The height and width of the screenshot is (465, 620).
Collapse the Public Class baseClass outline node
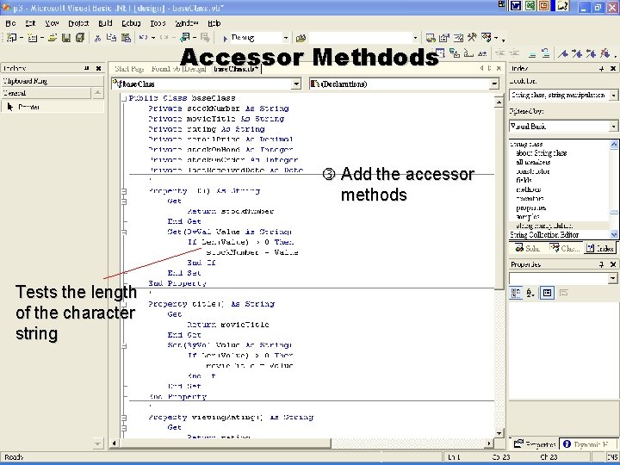(123, 98)
